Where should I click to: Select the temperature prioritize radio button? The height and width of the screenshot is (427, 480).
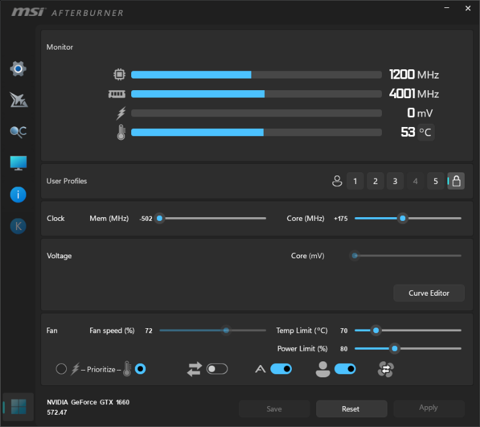(x=140, y=369)
